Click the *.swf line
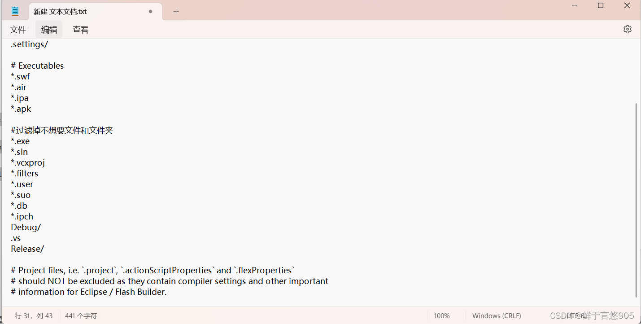 pyautogui.click(x=20, y=76)
